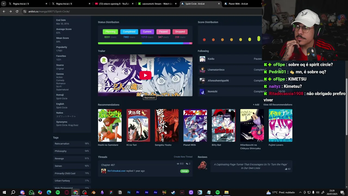
Task: Play the Spirit Circle YouTube trailer
Action: tap(145, 75)
